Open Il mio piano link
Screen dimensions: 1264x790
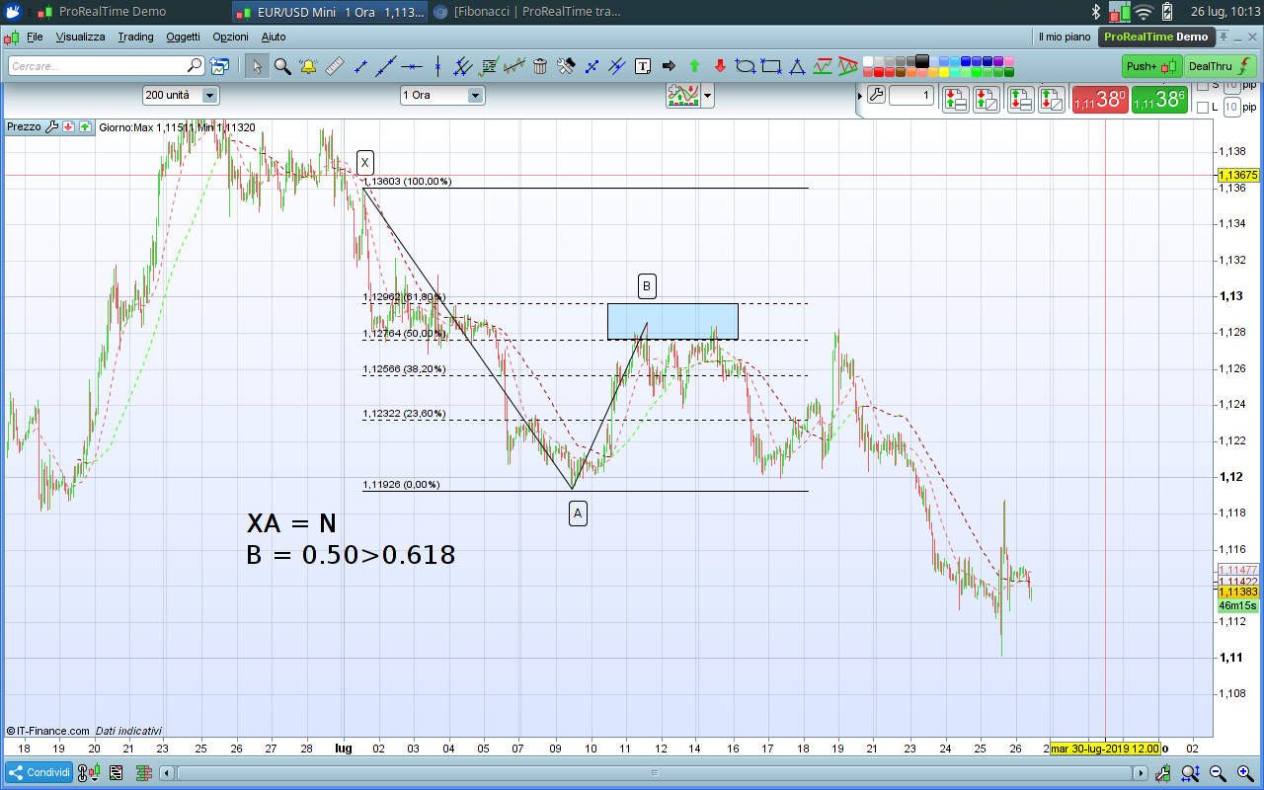pyautogui.click(x=1064, y=37)
